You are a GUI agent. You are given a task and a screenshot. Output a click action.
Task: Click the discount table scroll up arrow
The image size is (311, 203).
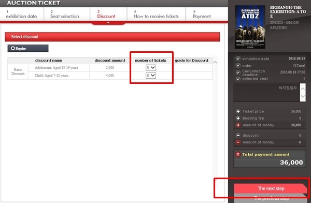[x=215, y=62]
